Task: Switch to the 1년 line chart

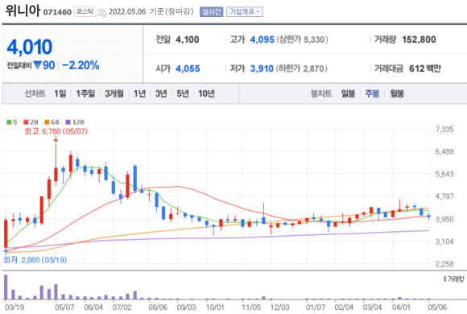Action: 139,94
